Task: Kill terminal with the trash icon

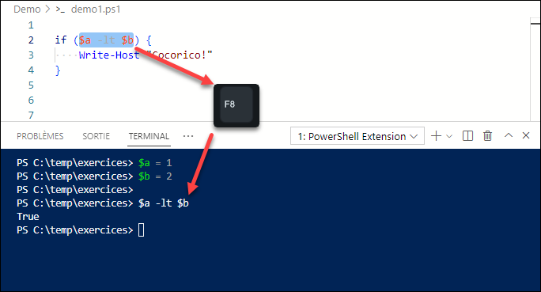Action: tap(487, 136)
